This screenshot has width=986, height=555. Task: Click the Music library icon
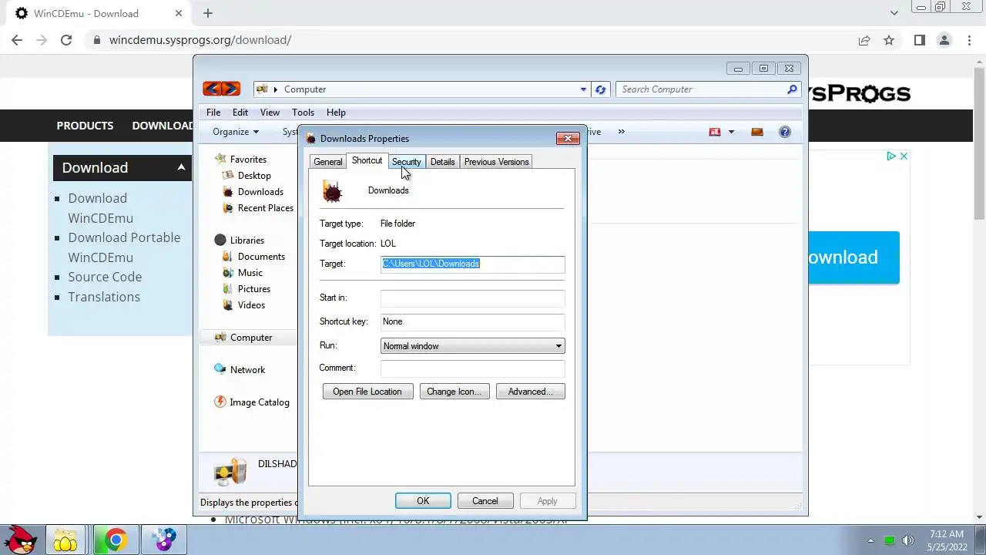tap(228, 272)
